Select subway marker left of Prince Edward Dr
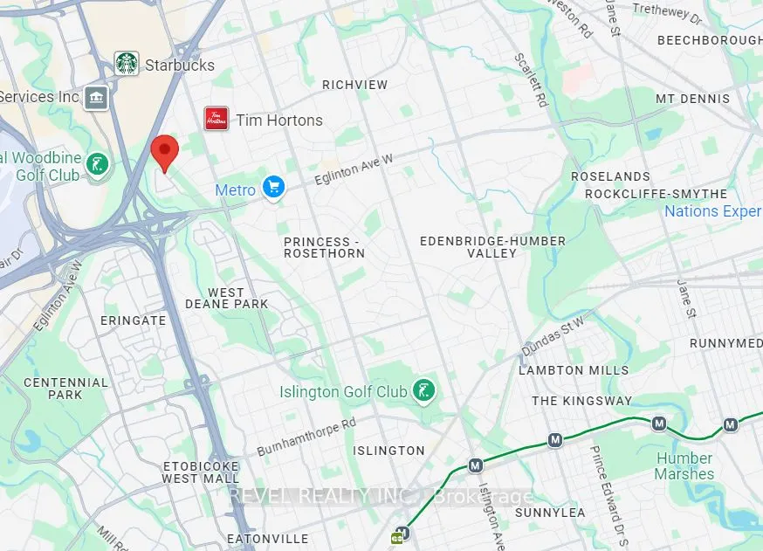Image resolution: width=763 pixels, height=551 pixels. 555,440
